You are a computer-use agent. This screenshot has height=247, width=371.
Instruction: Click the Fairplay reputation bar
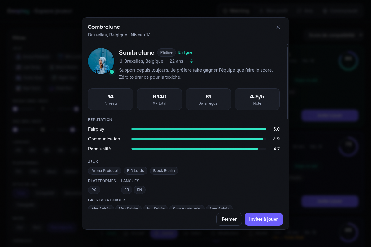pyautogui.click(x=199, y=129)
